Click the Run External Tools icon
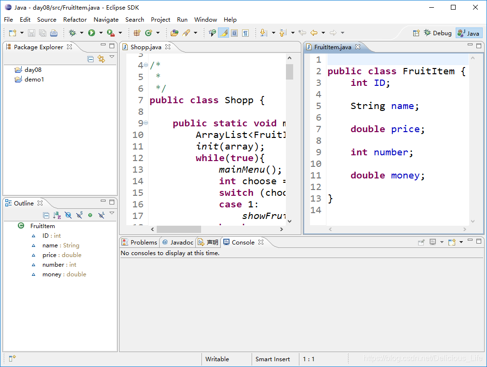This screenshot has height=367, width=487. [x=110, y=33]
